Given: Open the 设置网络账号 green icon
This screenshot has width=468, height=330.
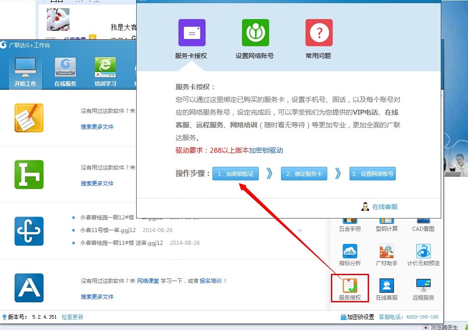Looking at the screenshot, I should pos(256,33).
